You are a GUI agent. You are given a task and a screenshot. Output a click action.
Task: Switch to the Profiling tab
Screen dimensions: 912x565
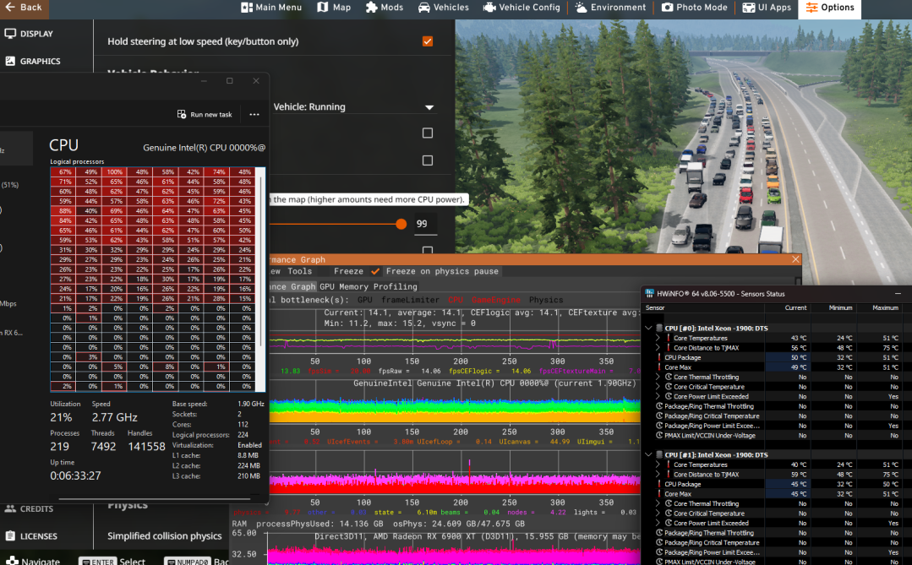point(396,286)
